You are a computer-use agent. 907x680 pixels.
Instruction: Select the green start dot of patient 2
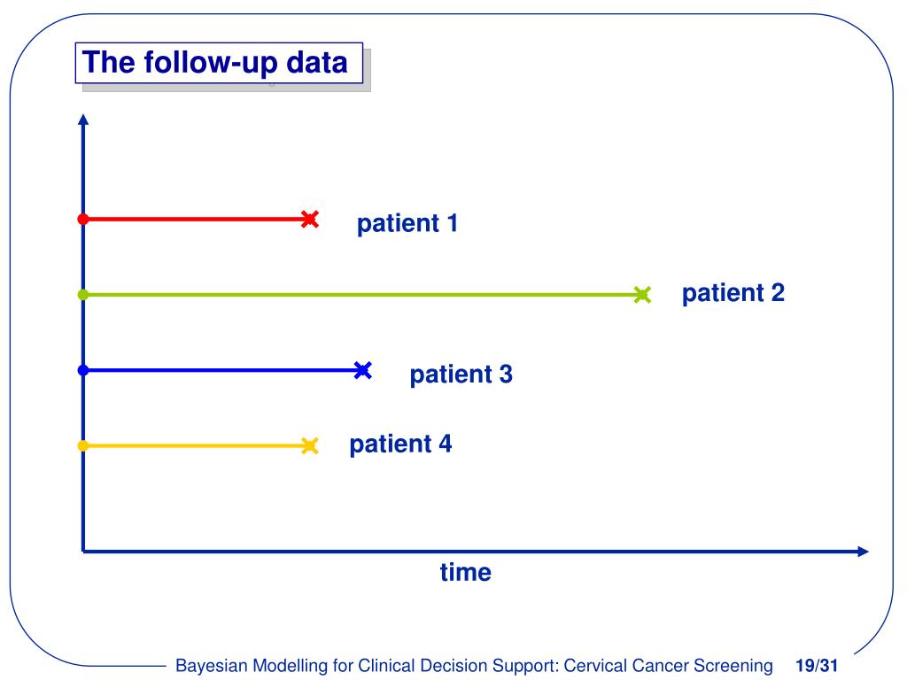coord(83,295)
